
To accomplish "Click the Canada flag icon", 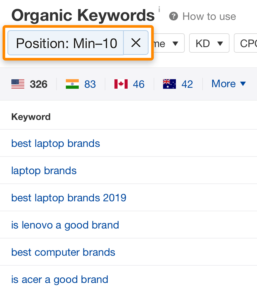I will click(x=120, y=84).
